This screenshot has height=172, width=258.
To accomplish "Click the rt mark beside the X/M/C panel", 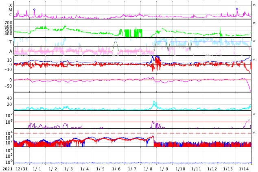I will 254,5.
